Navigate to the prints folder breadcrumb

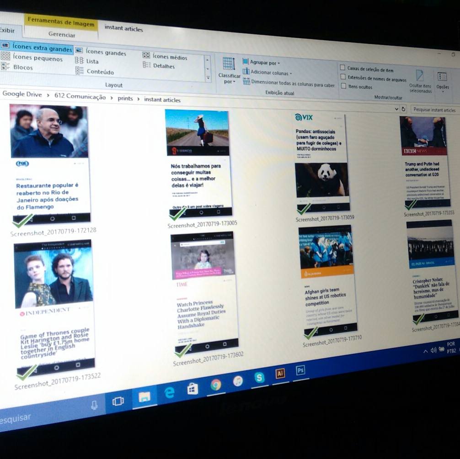(x=125, y=99)
